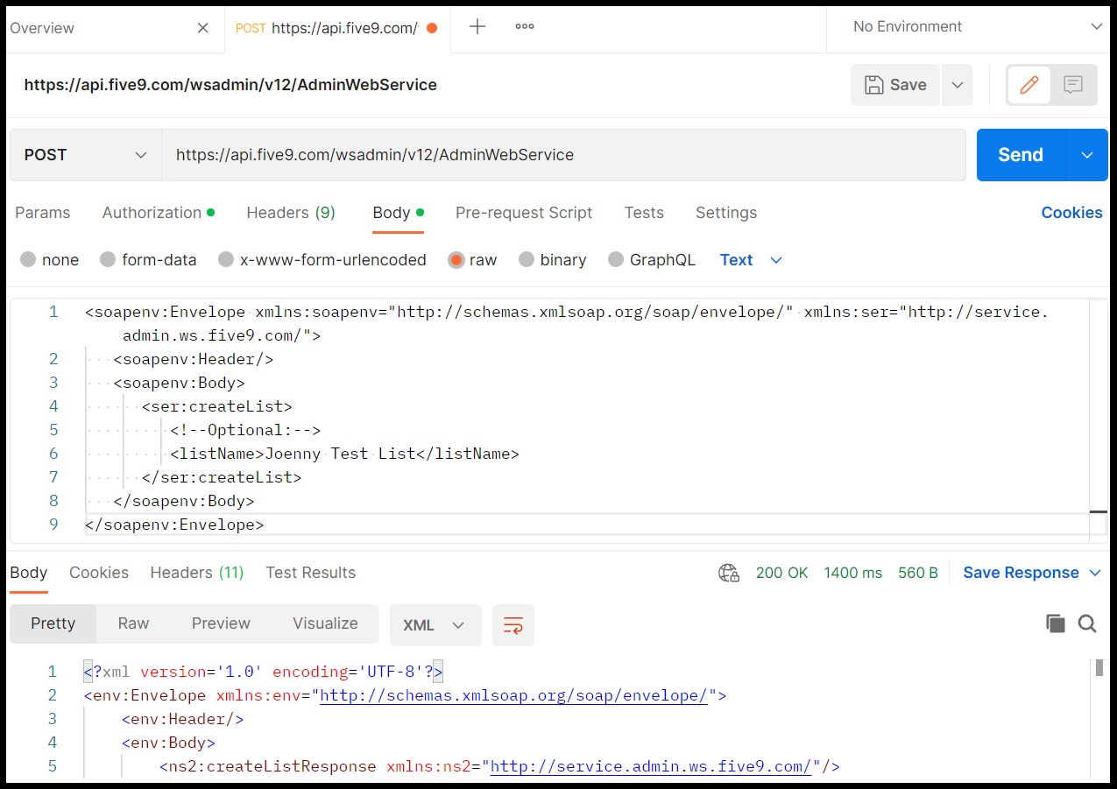Open the No Environment dropdown

pyautogui.click(x=977, y=27)
